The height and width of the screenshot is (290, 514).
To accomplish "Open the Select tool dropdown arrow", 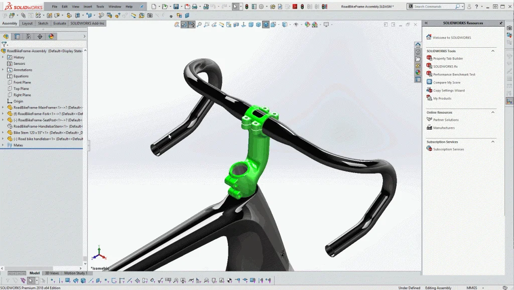I will pyautogui.click(x=241, y=6).
